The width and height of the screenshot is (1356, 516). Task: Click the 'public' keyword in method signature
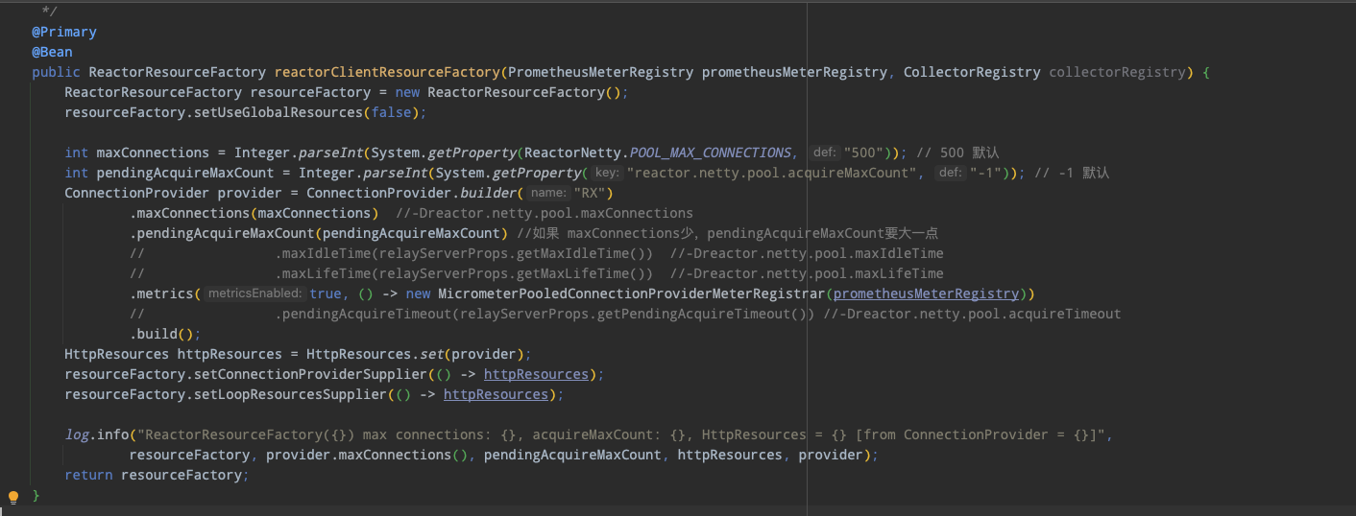tap(56, 72)
